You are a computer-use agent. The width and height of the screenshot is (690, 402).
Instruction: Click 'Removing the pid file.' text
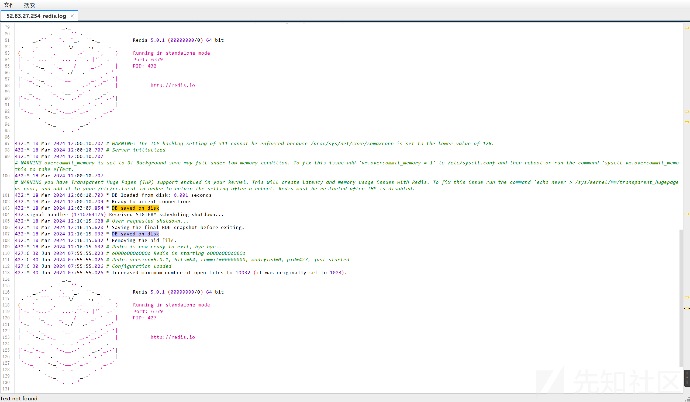144,241
